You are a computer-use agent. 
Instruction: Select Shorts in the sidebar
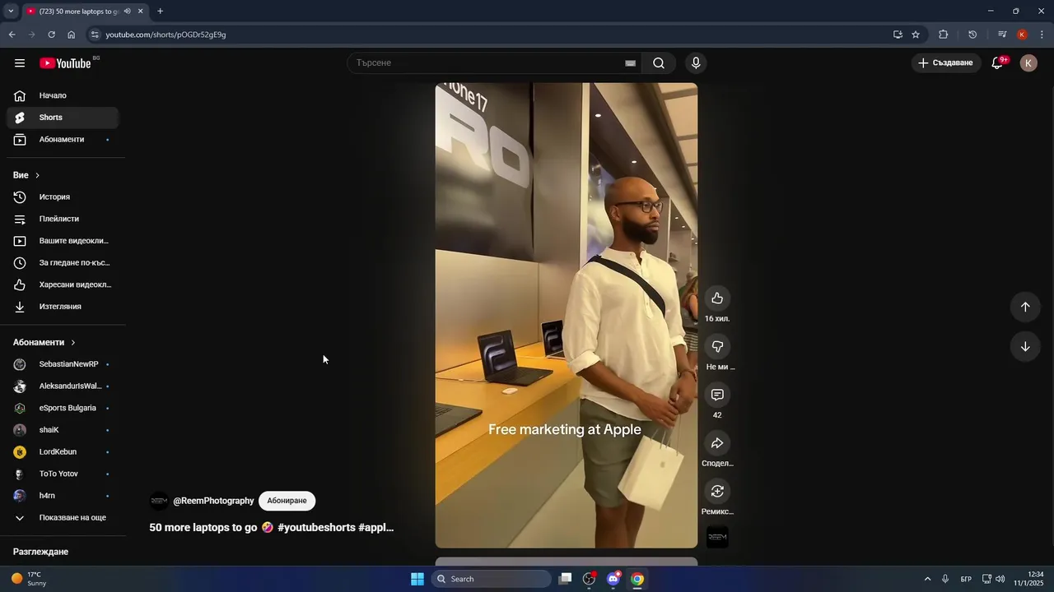[63, 118]
